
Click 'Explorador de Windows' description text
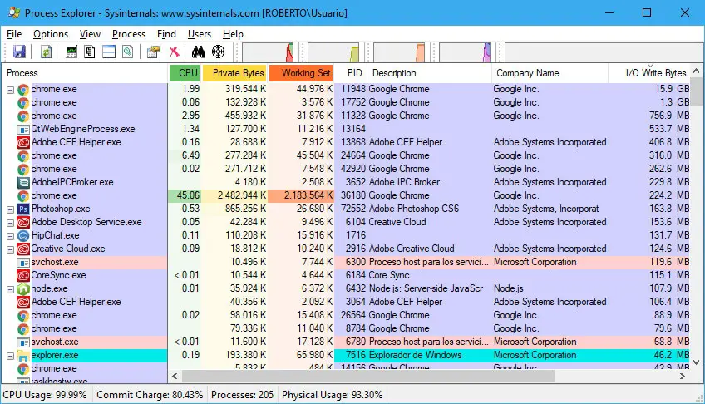point(415,355)
